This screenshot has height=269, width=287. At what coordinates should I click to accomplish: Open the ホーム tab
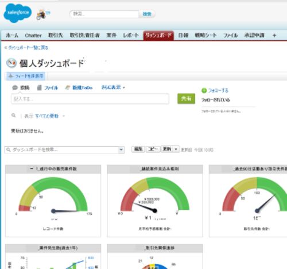(x=12, y=36)
